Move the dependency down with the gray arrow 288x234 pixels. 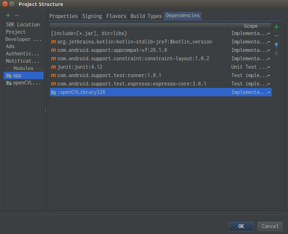coord(276,53)
